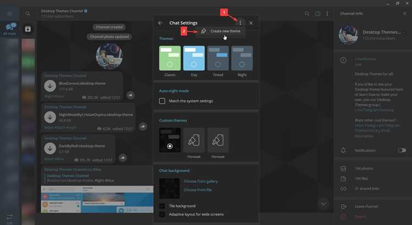Select the Classic green theme
This screenshot has width=412, height=225.
click(x=170, y=58)
